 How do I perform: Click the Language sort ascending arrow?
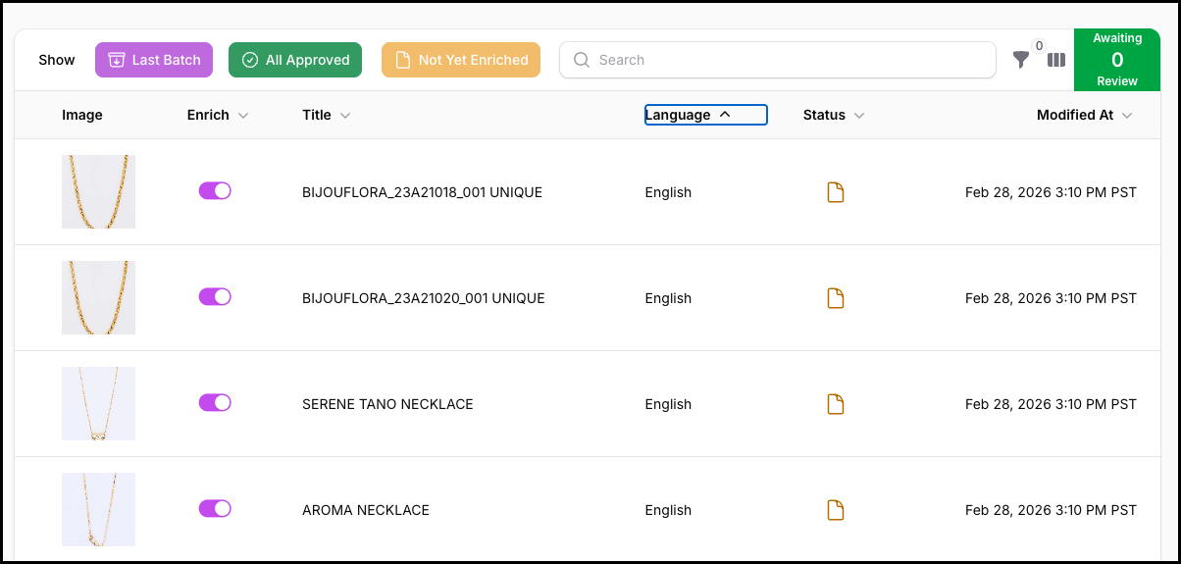tap(725, 115)
